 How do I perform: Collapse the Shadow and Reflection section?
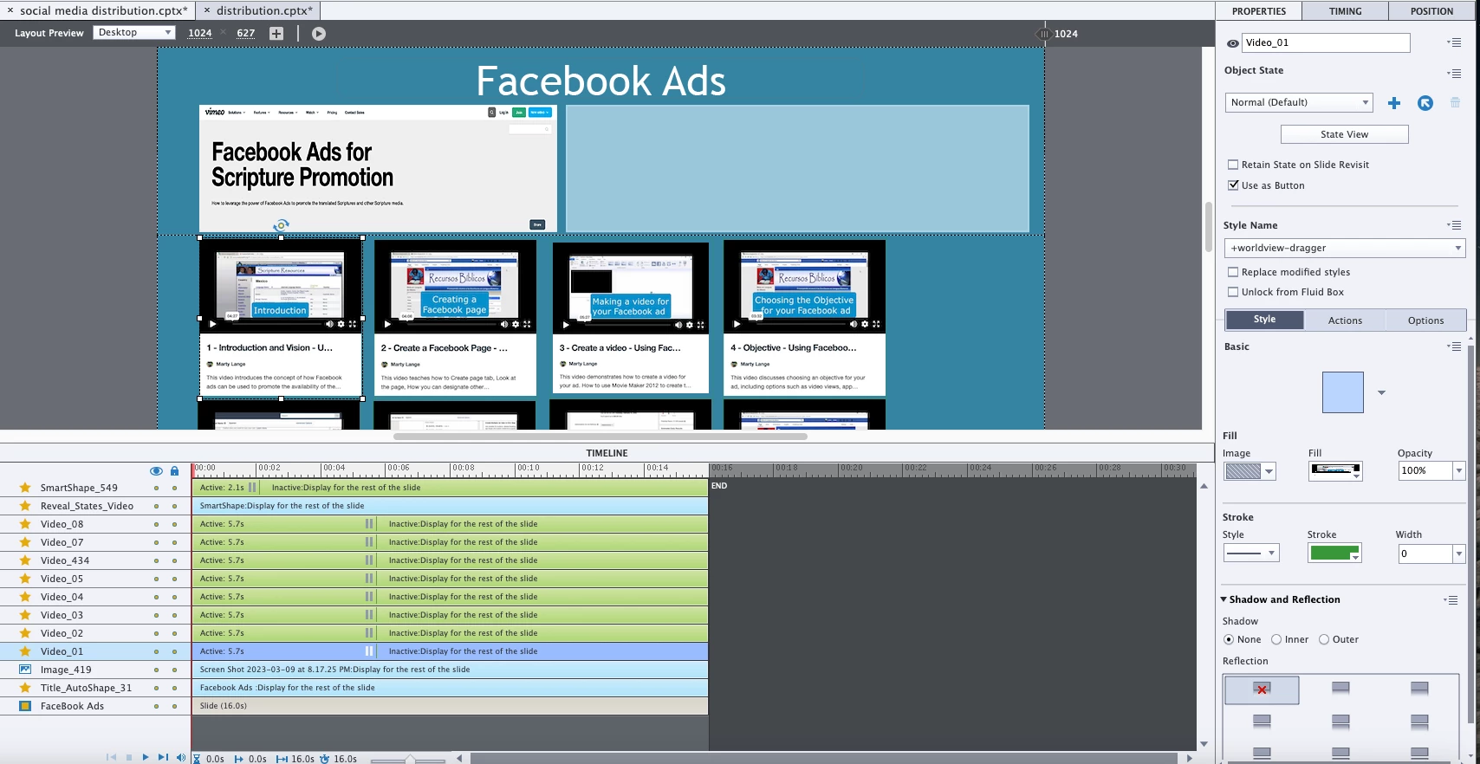tap(1224, 599)
